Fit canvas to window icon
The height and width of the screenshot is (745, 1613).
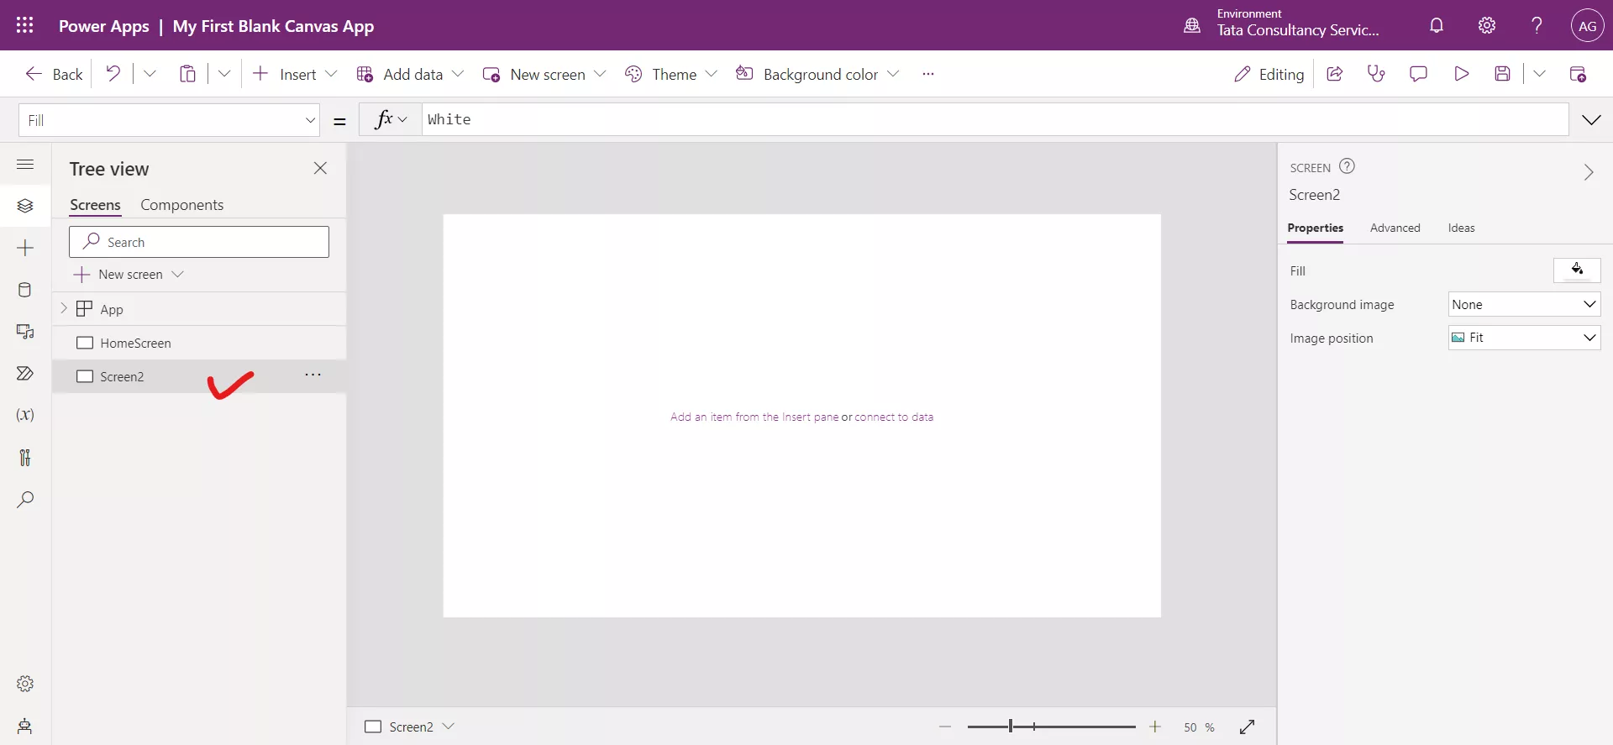[1248, 727]
